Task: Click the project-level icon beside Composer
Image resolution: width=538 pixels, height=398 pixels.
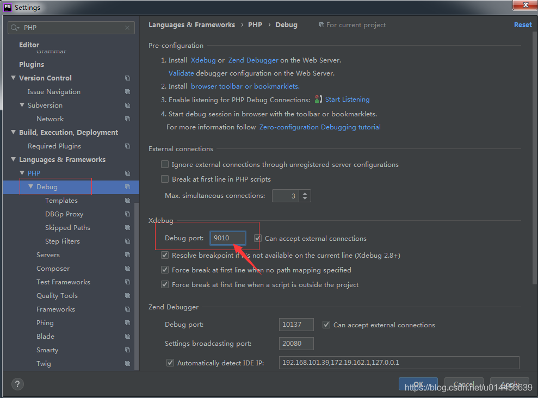Action: (x=127, y=269)
